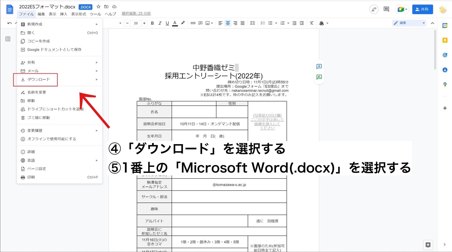Click the bulleted list icon

coord(270,23)
